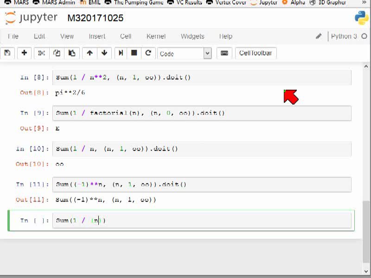Image resolution: width=371 pixels, height=278 pixels.
Task: Click Out[11] unevaluated Sum output
Action: click(x=106, y=200)
